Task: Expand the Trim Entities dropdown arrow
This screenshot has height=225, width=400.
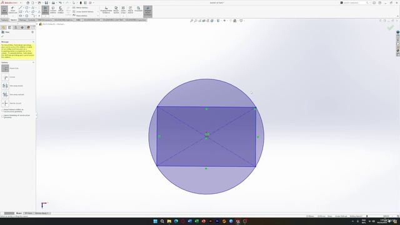Action: click(x=46, y=16)
